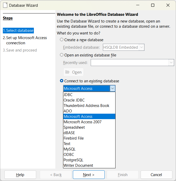Choose Text database type
Screen dimensions: 176x181
click(89, 144)
